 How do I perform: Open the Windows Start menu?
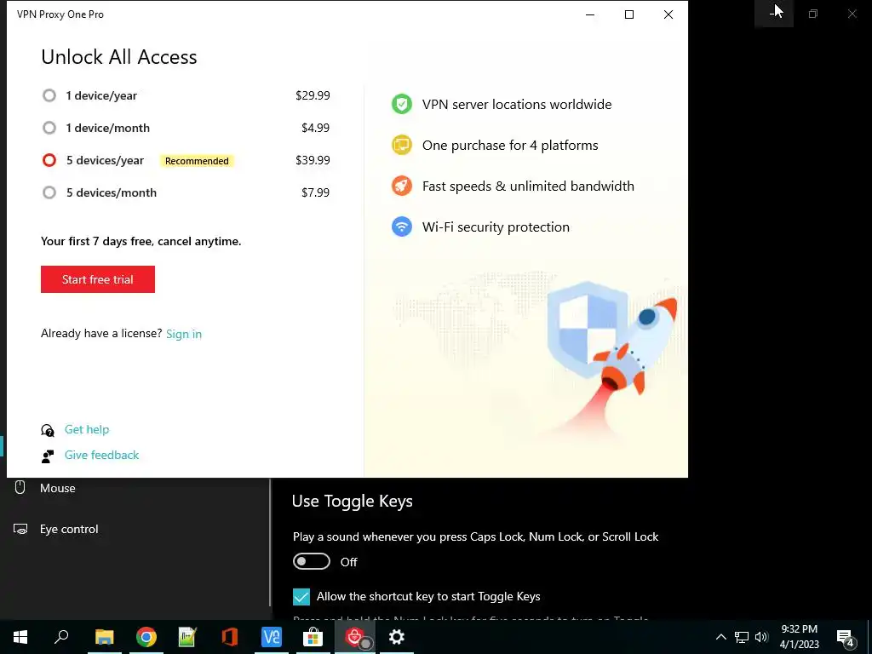tap(20, 637)
